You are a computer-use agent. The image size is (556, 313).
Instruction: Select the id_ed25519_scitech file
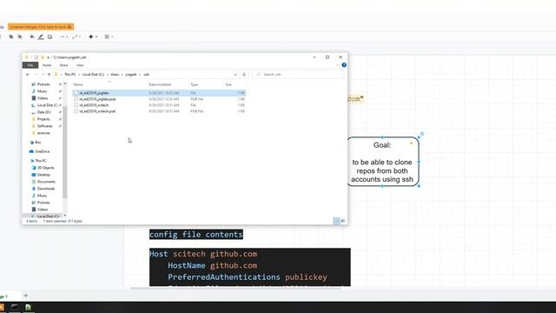pyautogui.click(x=159, y=105)
